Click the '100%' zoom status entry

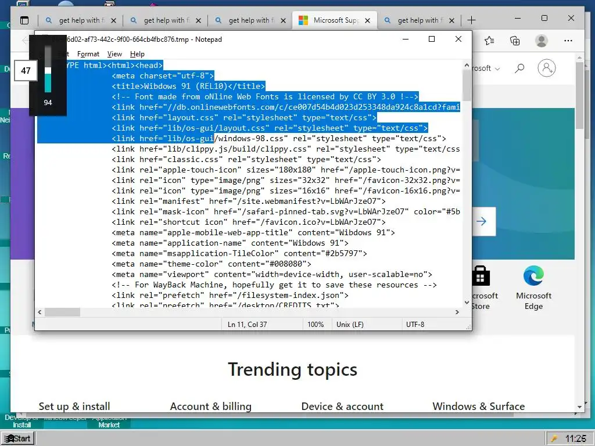tap(316, 325)
